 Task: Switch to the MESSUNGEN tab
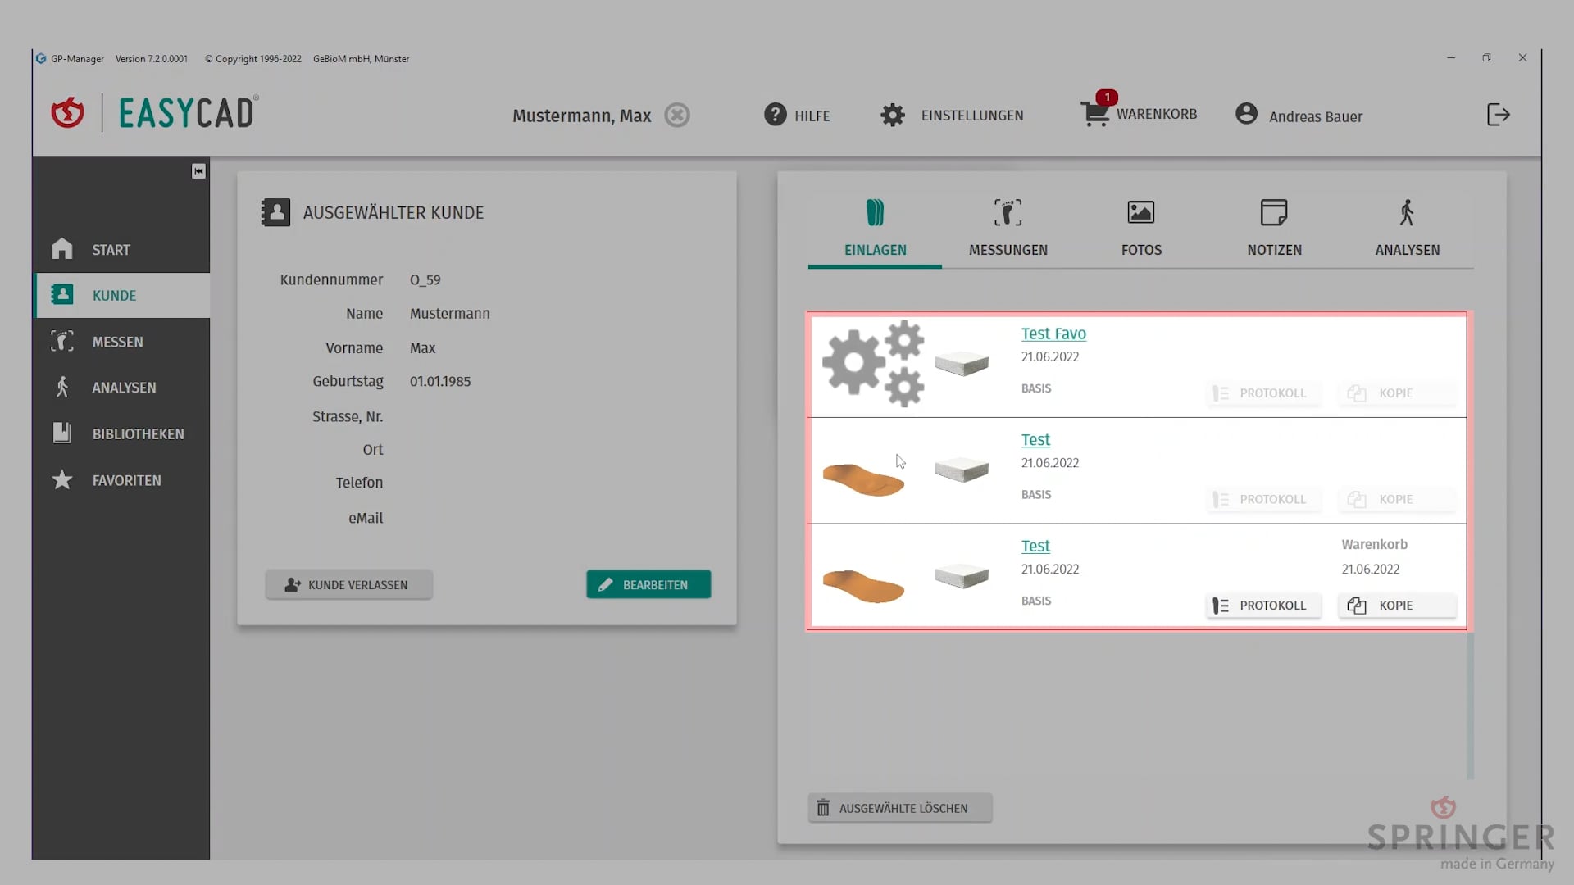tap(1008, 228)
